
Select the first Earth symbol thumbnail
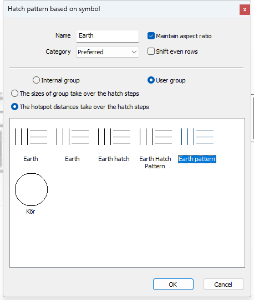coord(31,137)
